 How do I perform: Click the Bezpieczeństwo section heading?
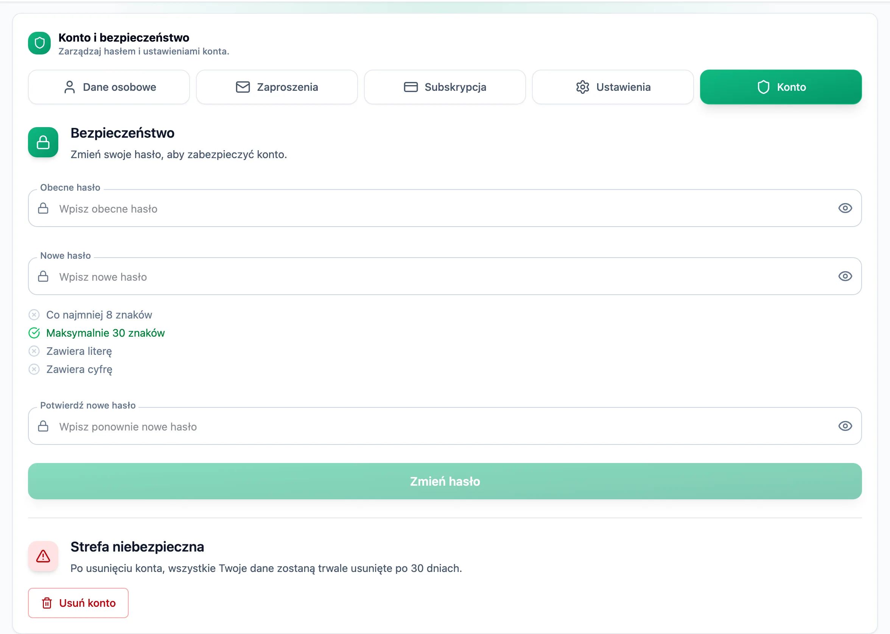(x=122, y=133)
